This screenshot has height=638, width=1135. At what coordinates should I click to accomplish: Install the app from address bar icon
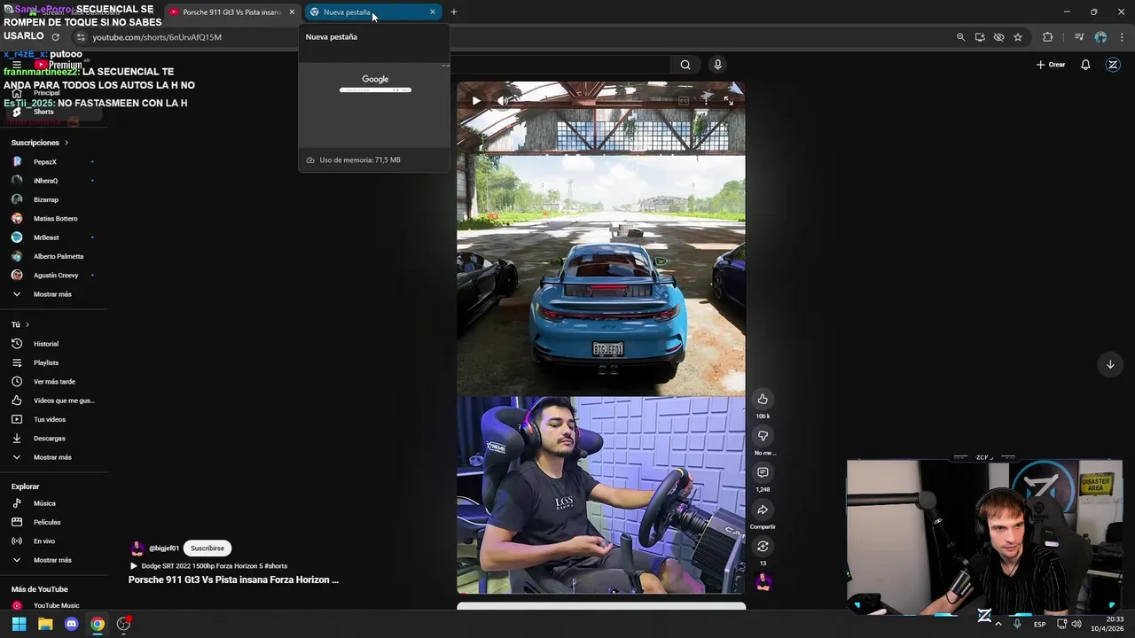coord(980,37)
